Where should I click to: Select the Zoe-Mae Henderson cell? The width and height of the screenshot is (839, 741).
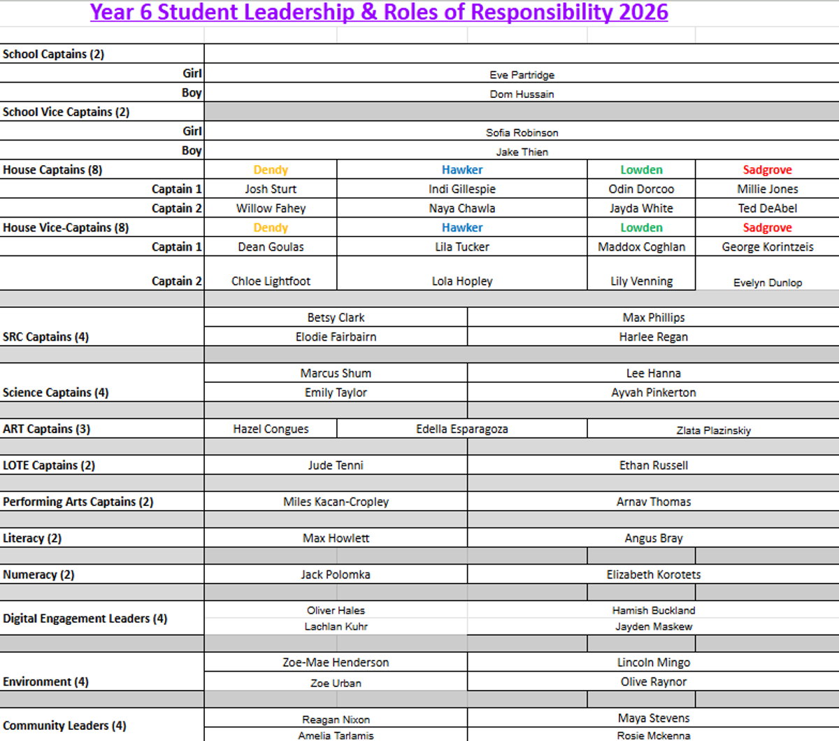pyautogui.click(x=336, y=662)
